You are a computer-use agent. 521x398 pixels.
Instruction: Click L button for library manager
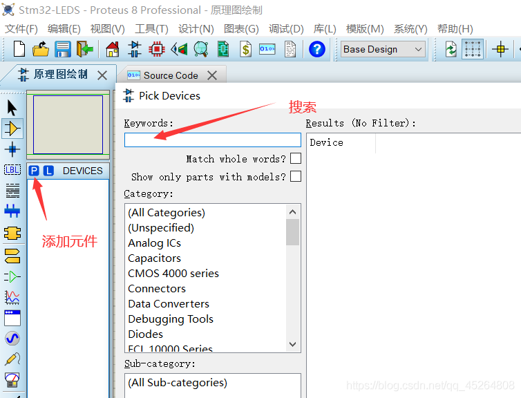pyautogui.click(x=48, y=171)
